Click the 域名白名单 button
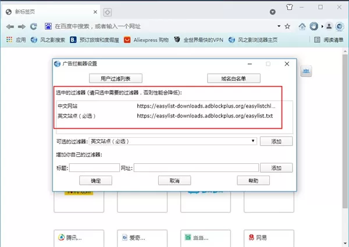Screen dimensions: 349x247 (233, 78)
